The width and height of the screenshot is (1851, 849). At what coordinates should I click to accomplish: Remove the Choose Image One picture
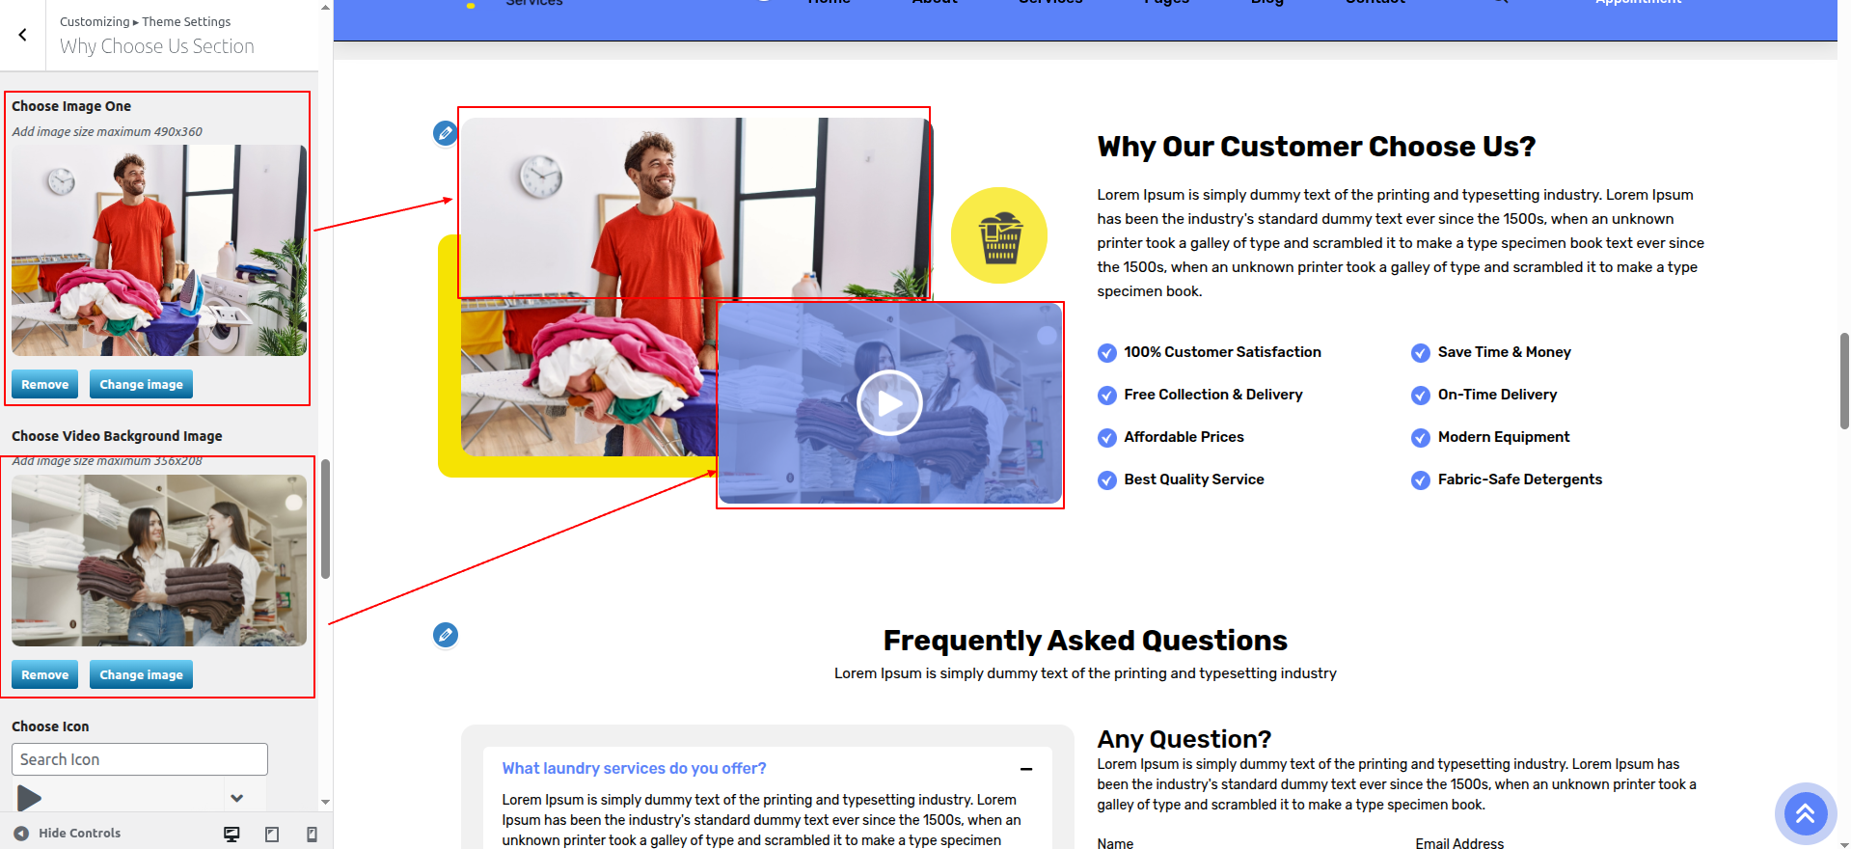(x=45, y=384)
